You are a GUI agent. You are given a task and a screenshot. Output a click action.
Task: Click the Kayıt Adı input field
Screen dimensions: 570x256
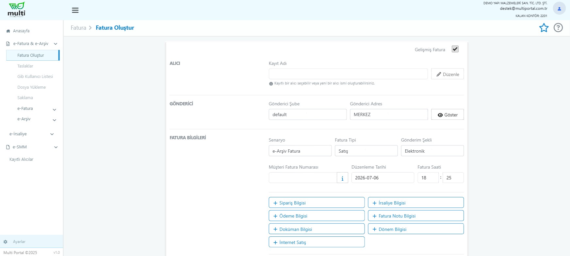(348, 74)
